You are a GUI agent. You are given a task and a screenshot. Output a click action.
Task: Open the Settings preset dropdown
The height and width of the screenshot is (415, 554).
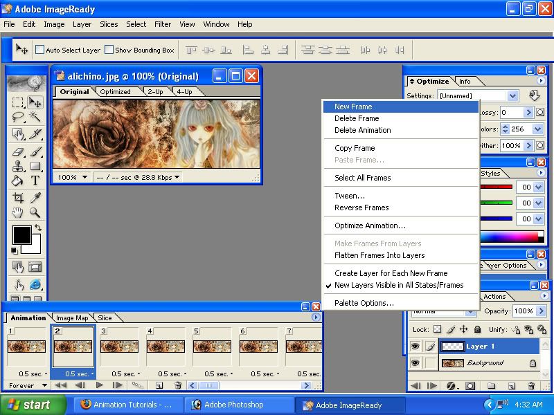click(512, 95)
